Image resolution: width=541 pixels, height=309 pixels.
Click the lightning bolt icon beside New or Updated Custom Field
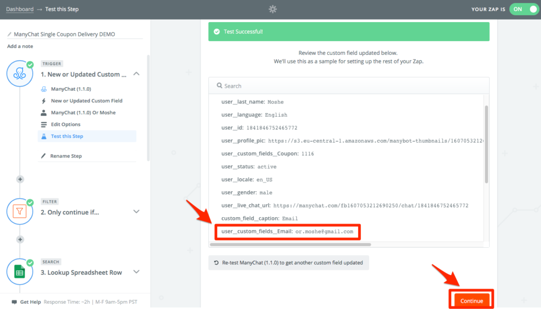(x=44, y=101)
